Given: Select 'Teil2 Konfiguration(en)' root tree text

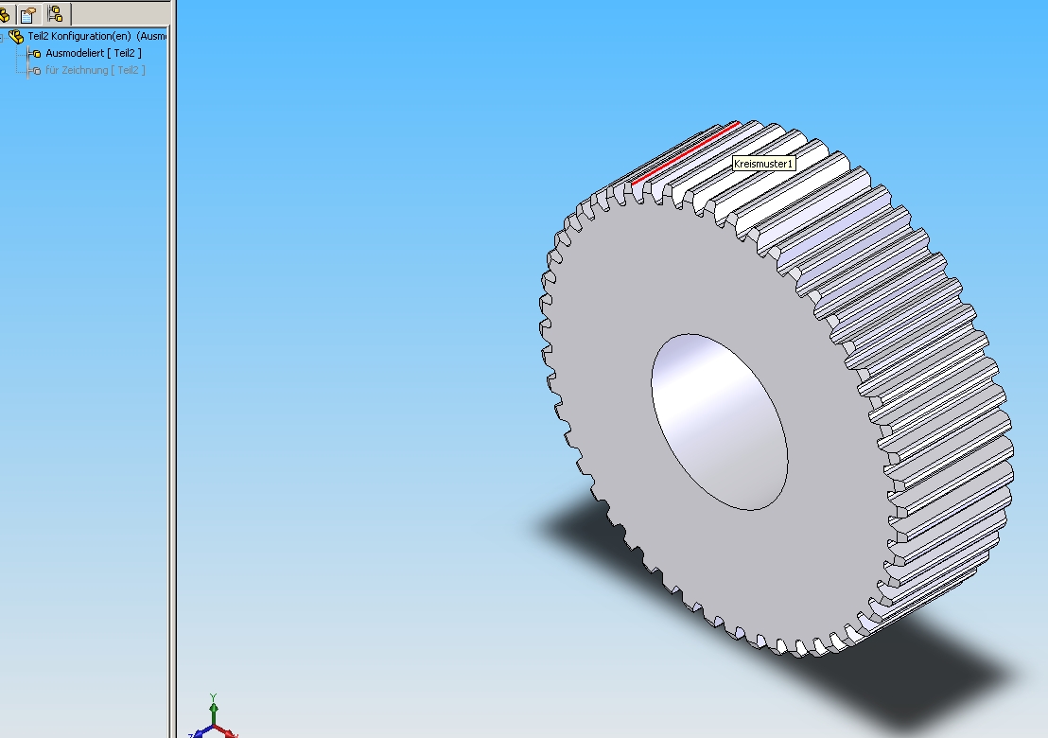Looking at the screenshot, I should pos(79,36).
